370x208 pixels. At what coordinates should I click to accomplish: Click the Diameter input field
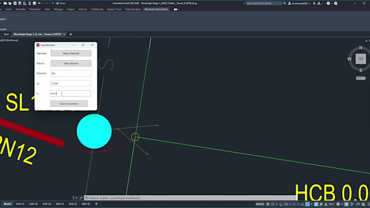pos(71,73)
